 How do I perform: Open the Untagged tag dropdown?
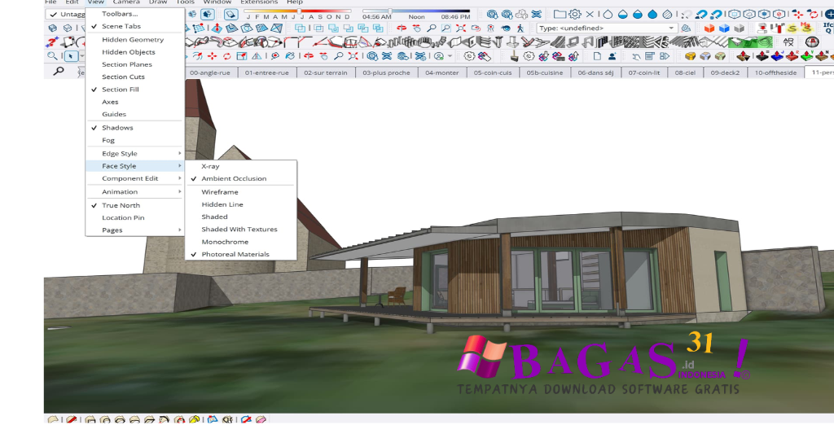point(66,15)
